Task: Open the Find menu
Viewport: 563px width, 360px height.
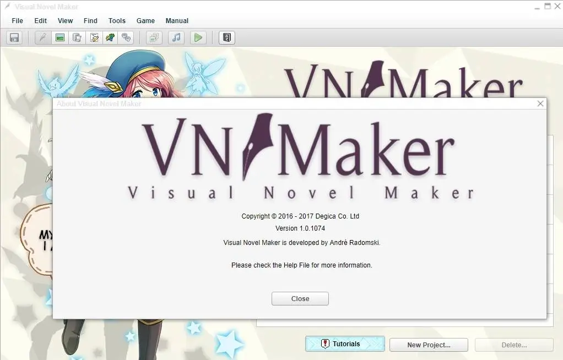Action: (90, 21)
